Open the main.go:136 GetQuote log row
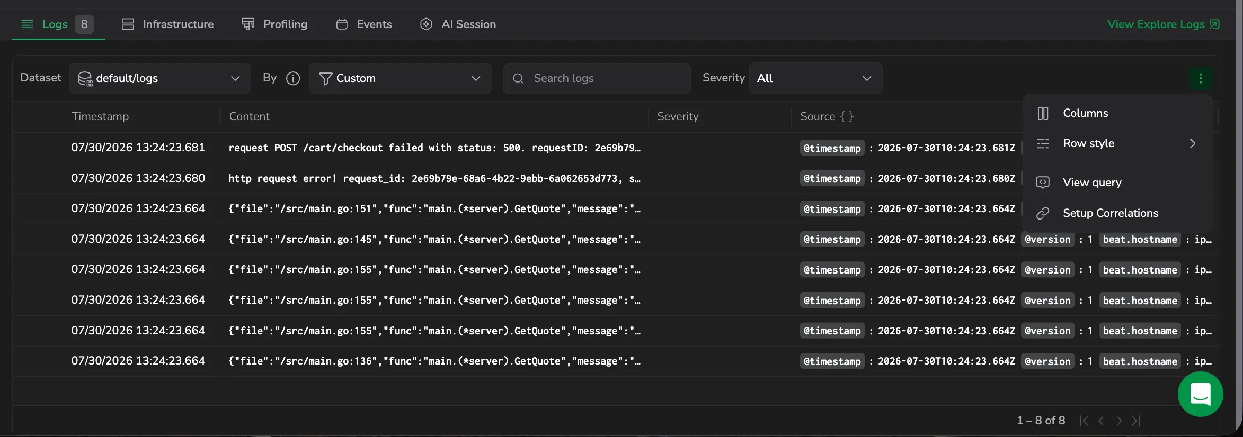1243x437 pixels. pyautogui.click(x=616, y=361)
